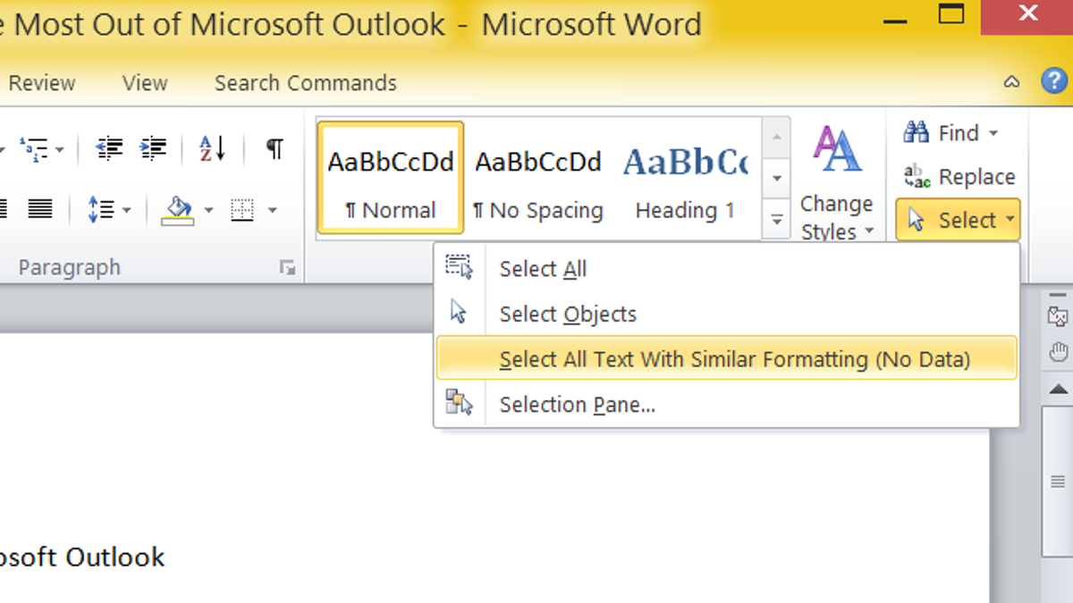Click the Line Spacing icon
Screen dimensions: 1073x603
pos(100,210)
